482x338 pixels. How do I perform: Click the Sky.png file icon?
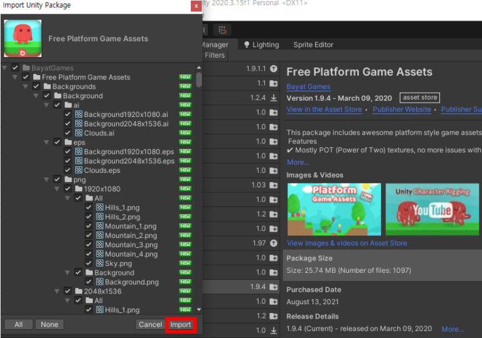point(100,263)
